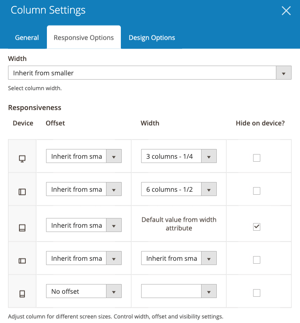Screen dimensions: 300x323
Task: Click the portrait tablet icon in the Default value row
Action: (22, 228)
